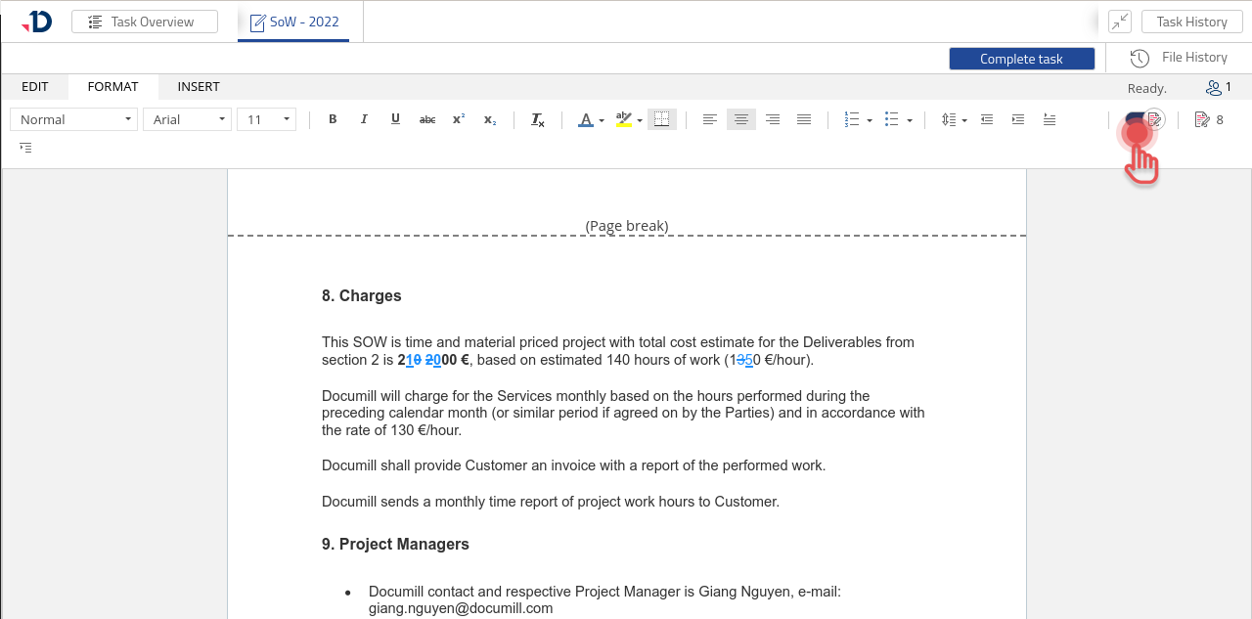This screenshot has height=619, width=1252.
Task: Increase paragraph indent
Action: 1018,119
